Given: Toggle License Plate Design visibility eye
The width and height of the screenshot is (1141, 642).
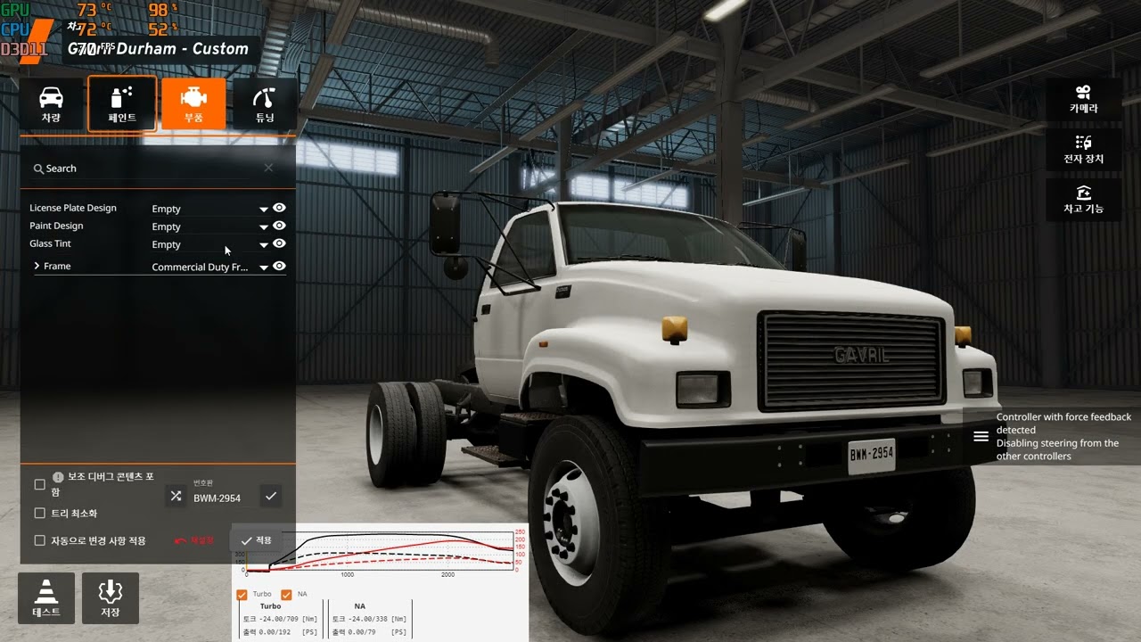Looking at the screenshot, I should tap(280, 207).
